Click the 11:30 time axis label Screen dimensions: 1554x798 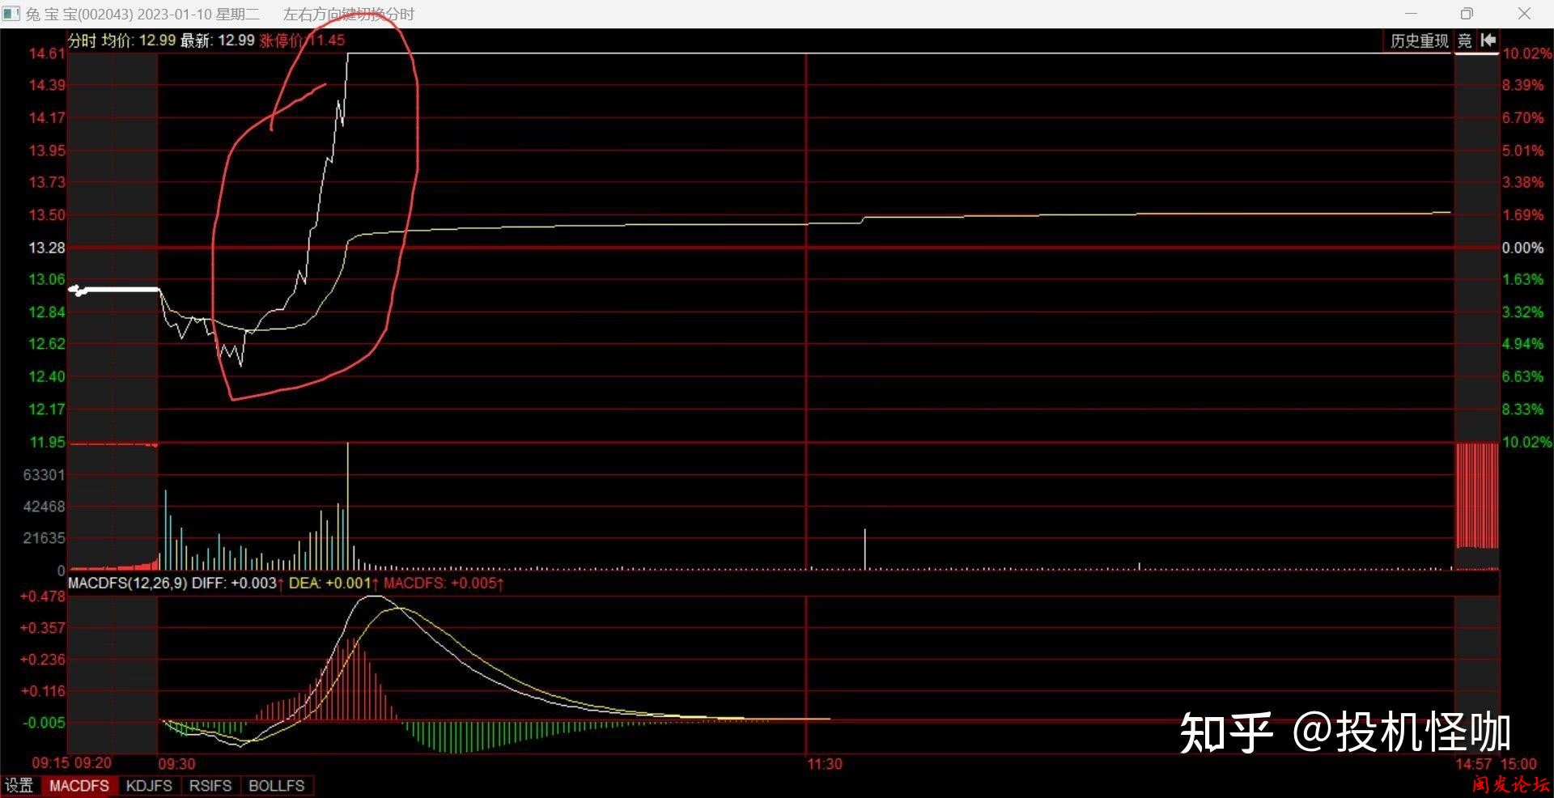coord(824,764)
